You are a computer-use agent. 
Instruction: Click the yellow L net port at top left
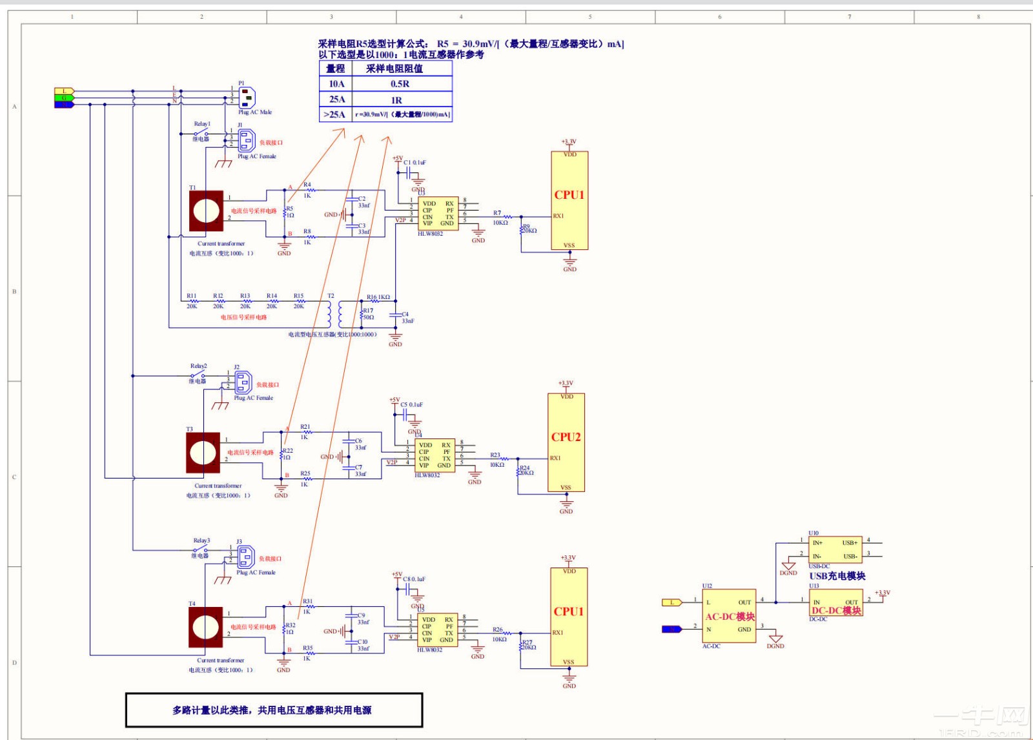(65, 91)
